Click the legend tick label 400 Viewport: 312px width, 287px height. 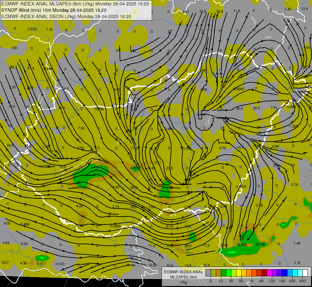[302, 281]
